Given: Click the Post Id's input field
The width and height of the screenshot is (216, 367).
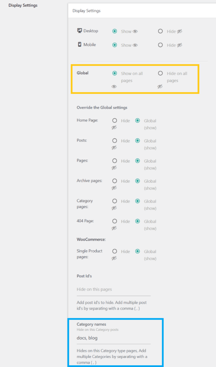Looking at the screenshot, I should 113,289.
